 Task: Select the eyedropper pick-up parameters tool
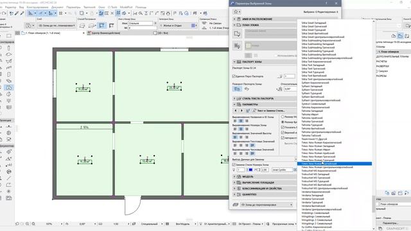click(17, 13)
